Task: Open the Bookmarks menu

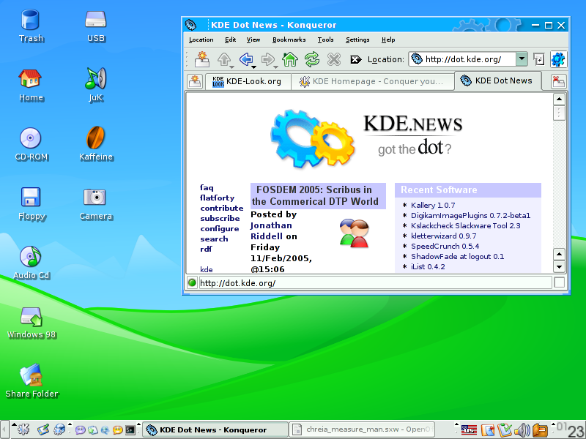Action: point(289,40)
